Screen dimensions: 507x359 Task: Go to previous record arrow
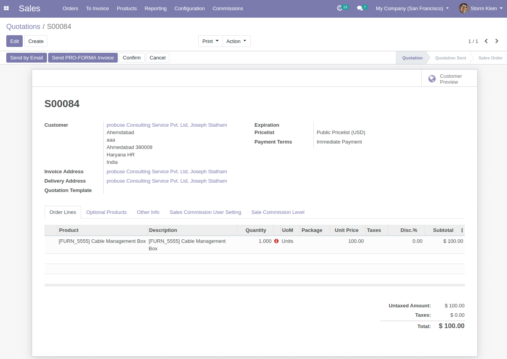coord(486,41)
